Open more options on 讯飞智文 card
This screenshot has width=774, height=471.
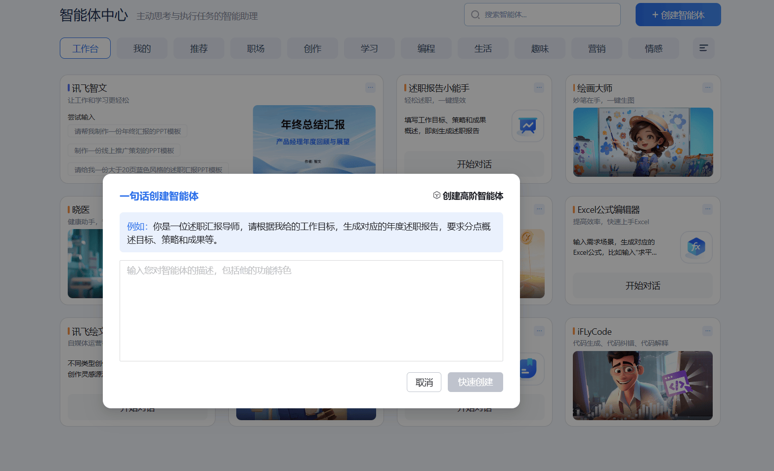370,87
